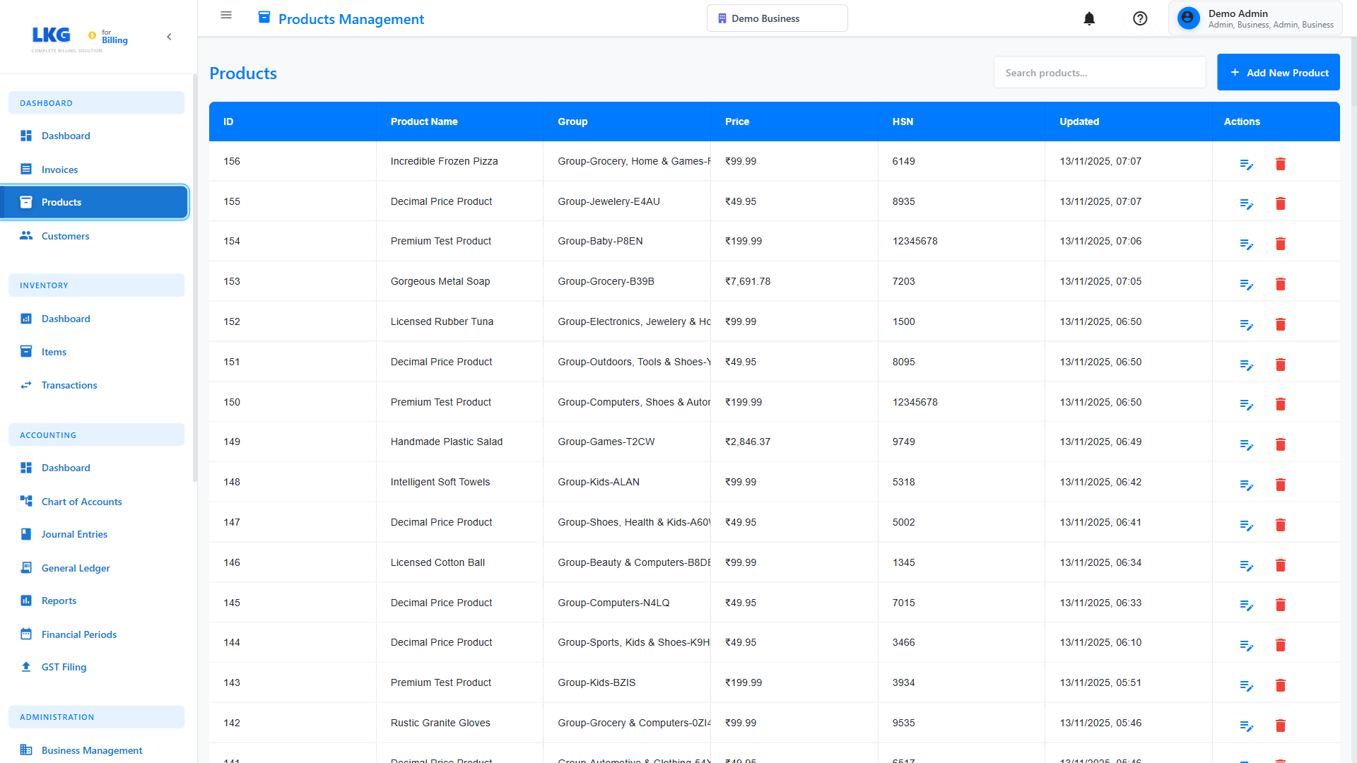
Task: Open Financial Periods in the Accounting section
Action: (26, 634)
